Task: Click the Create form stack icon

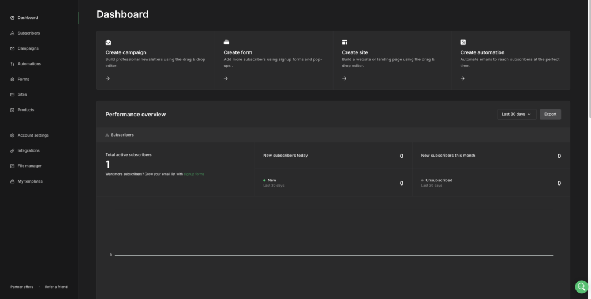Action: 226,42
